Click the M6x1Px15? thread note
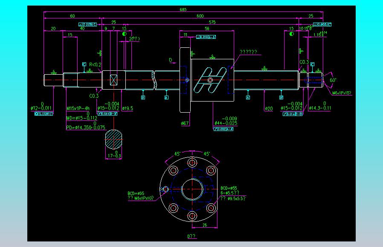This screenshot has height=247, width=383. pos(342,93)
